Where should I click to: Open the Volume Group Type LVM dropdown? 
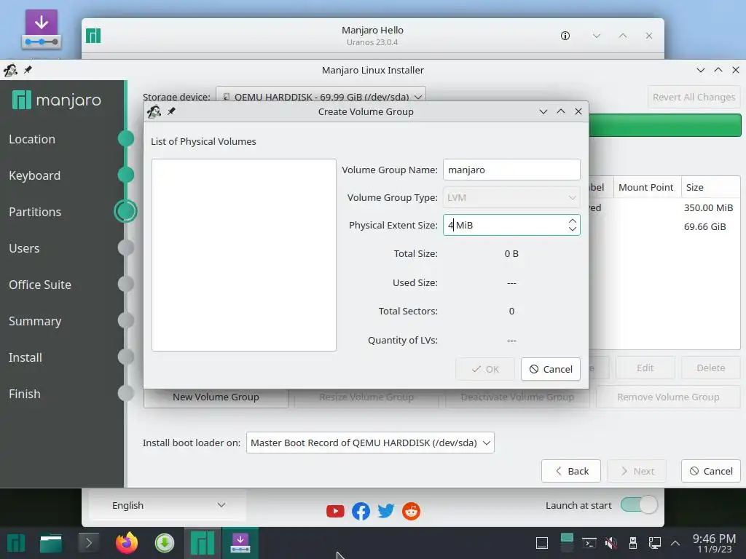(x=511, y=198)
